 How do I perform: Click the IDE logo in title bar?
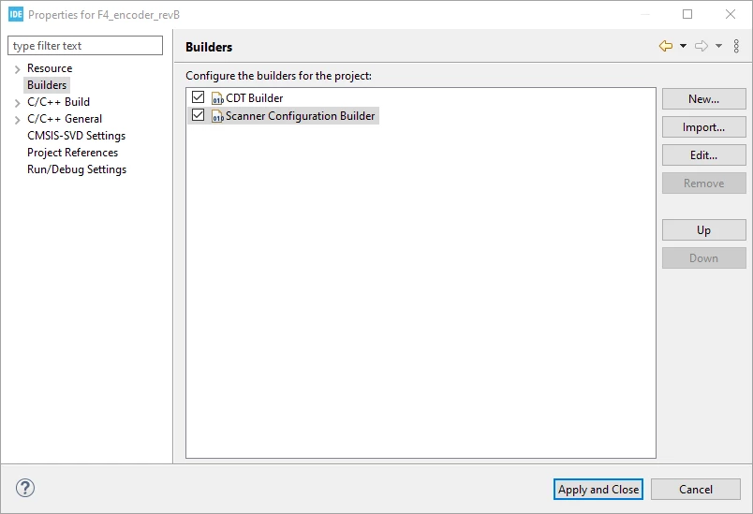point(16,14)
